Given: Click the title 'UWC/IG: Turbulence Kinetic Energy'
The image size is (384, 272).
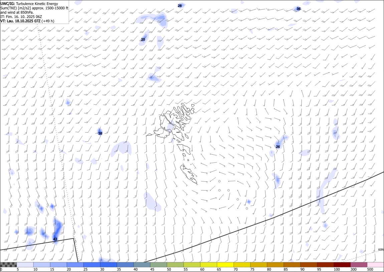Looking at the screenshot, I should (29, 4).
